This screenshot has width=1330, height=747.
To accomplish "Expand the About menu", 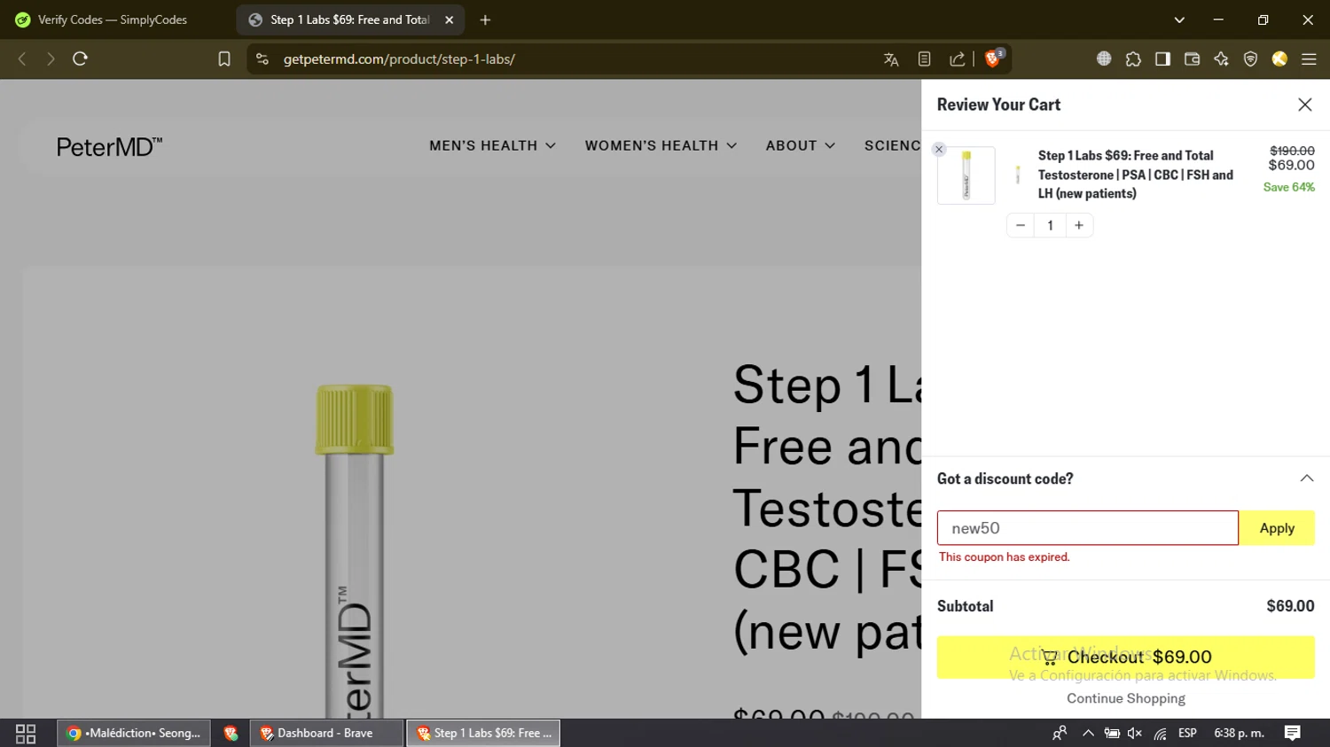I will 800,145.
